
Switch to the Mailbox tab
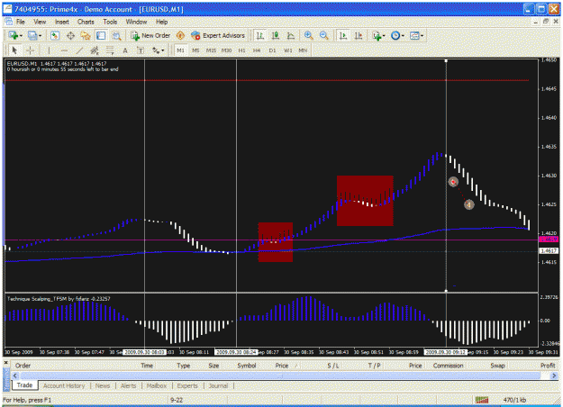[157, 385]
